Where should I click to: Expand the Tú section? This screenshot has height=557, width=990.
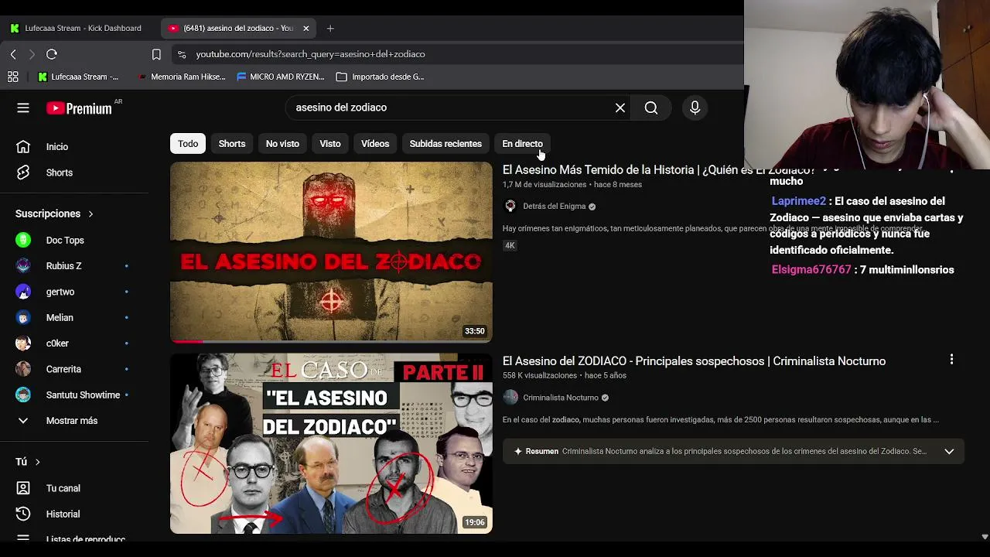(x=28, y=462)
